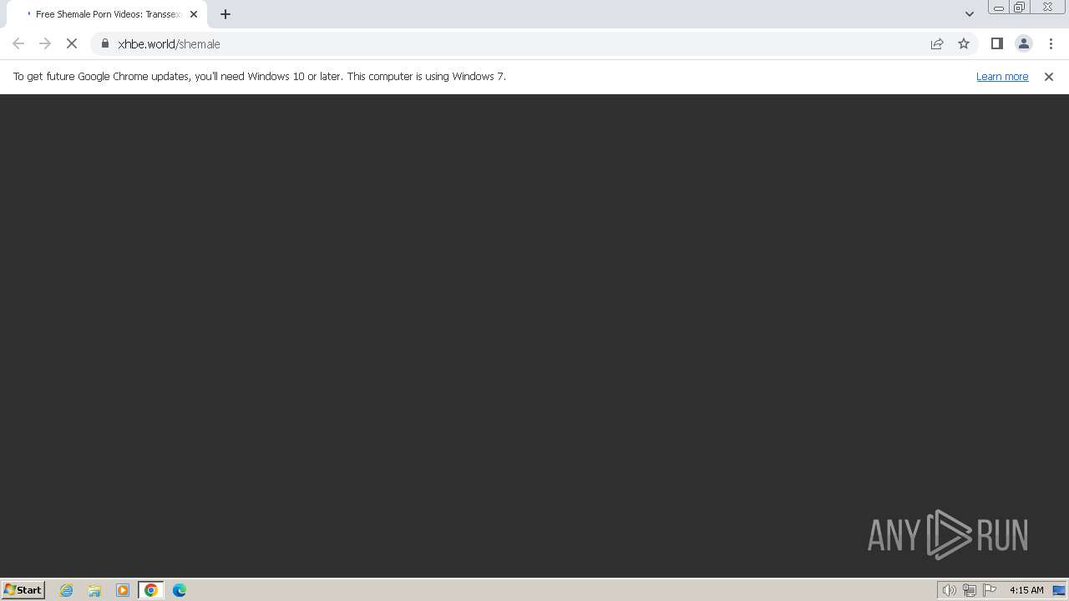Open network status tray icon
This screenshot has height=601, width=1069.
(x=970, y=590)
